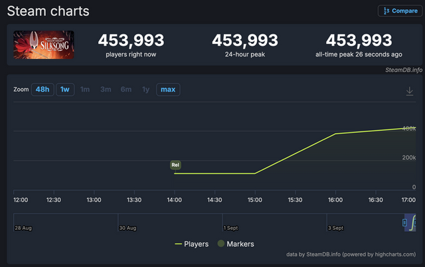Zoom chart to max range
425x267 pixels.
(x=168, y=90)
